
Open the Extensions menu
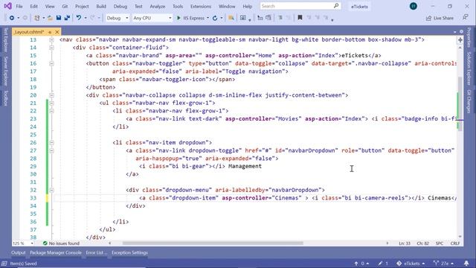pyautogui.click(x=201, y=6)
